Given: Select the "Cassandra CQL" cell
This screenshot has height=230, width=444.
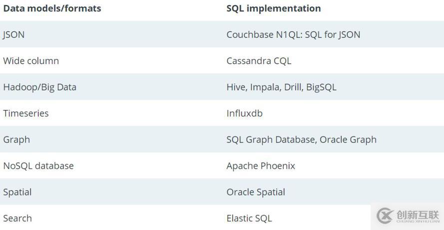Looking at the screenshot, I should coord(259,61).
